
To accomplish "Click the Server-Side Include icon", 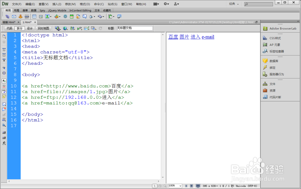I will point(78,16).
